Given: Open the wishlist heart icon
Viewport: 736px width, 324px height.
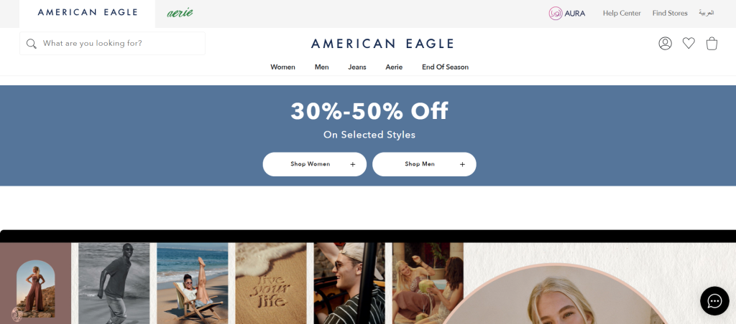Looking at the screenshot, I should click(x=688, y=43).
